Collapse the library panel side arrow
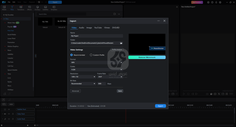 pyautogui.click(x=36, y=56)
